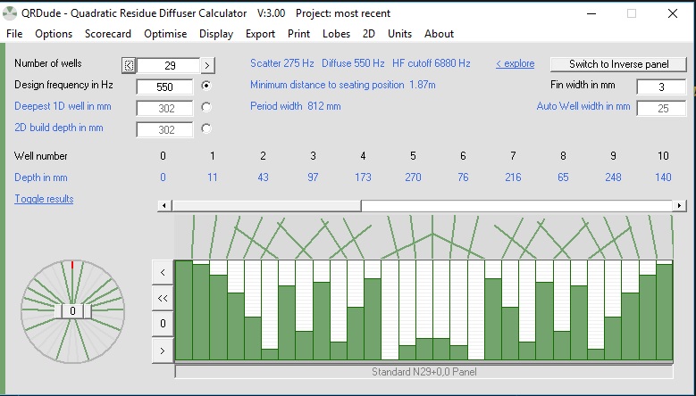Click the right arrow of the horizontal scrollbar
This screenshot has height=396, width=696.
tap(680, 205)
